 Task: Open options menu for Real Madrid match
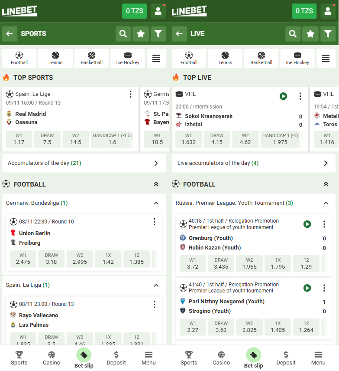click(x=131, y=94)
